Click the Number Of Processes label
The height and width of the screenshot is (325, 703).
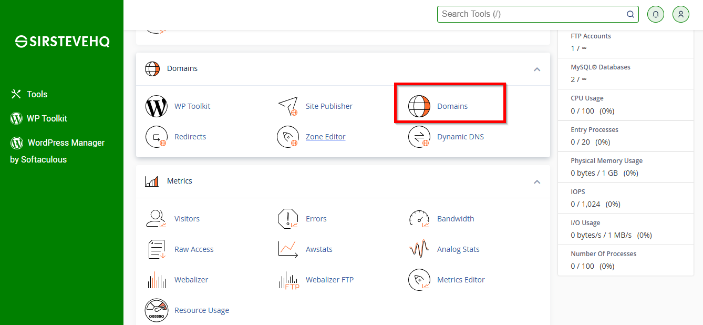[x=603, y=254]
